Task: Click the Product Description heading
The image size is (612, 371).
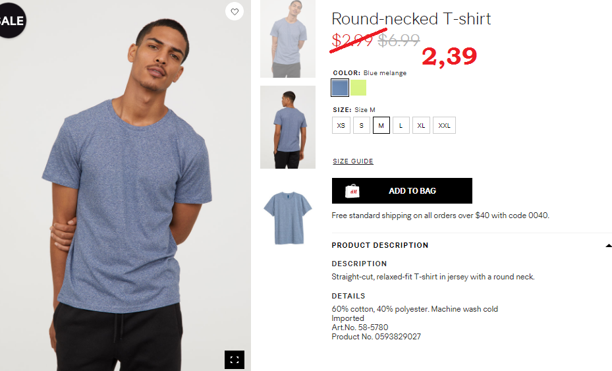Action: (x=380, y=245)
